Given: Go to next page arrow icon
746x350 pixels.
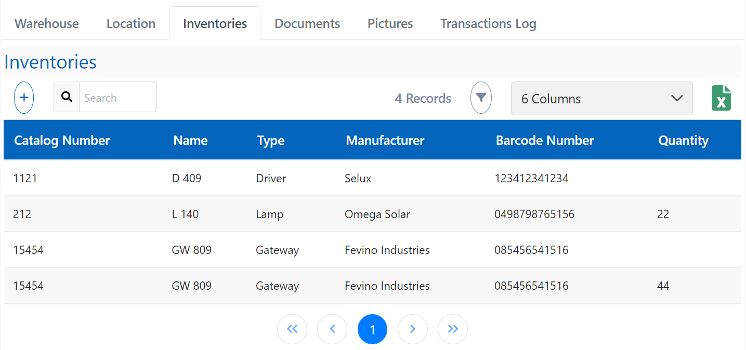Looking at the screenshot, I should pyautogui.click(x=412, y=329).
